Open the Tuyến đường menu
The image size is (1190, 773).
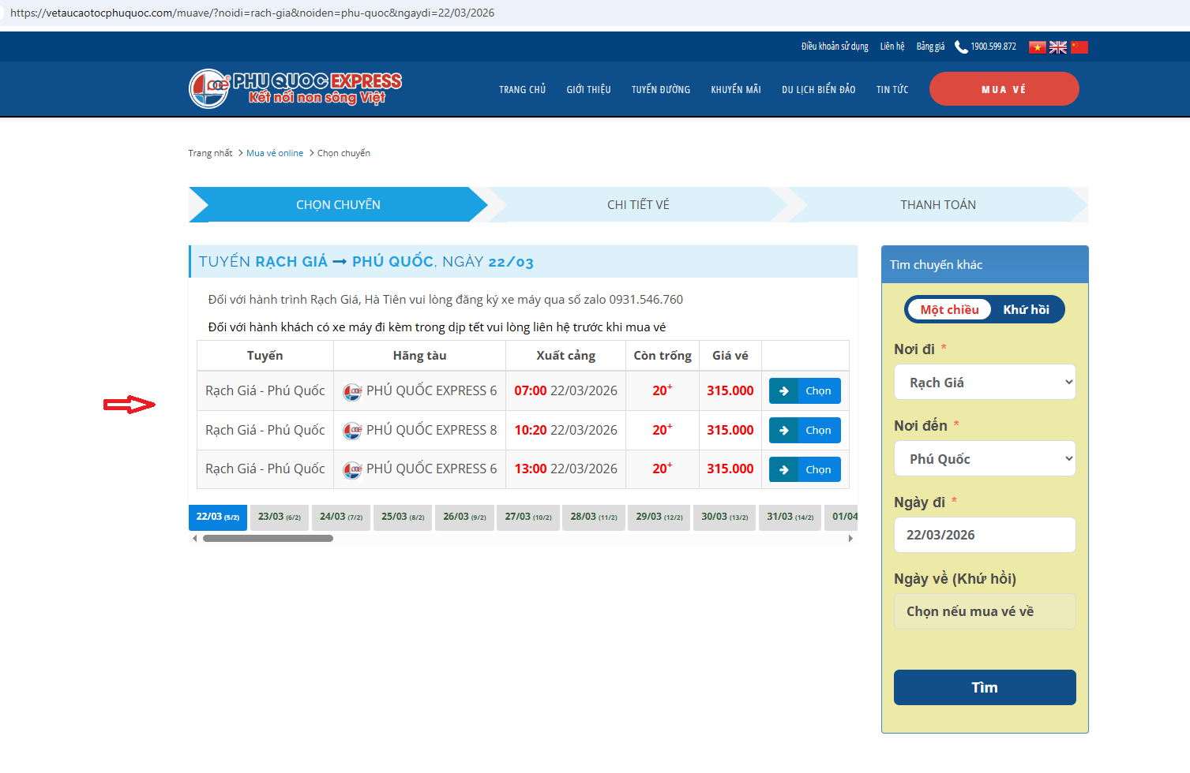pos(660,90)
